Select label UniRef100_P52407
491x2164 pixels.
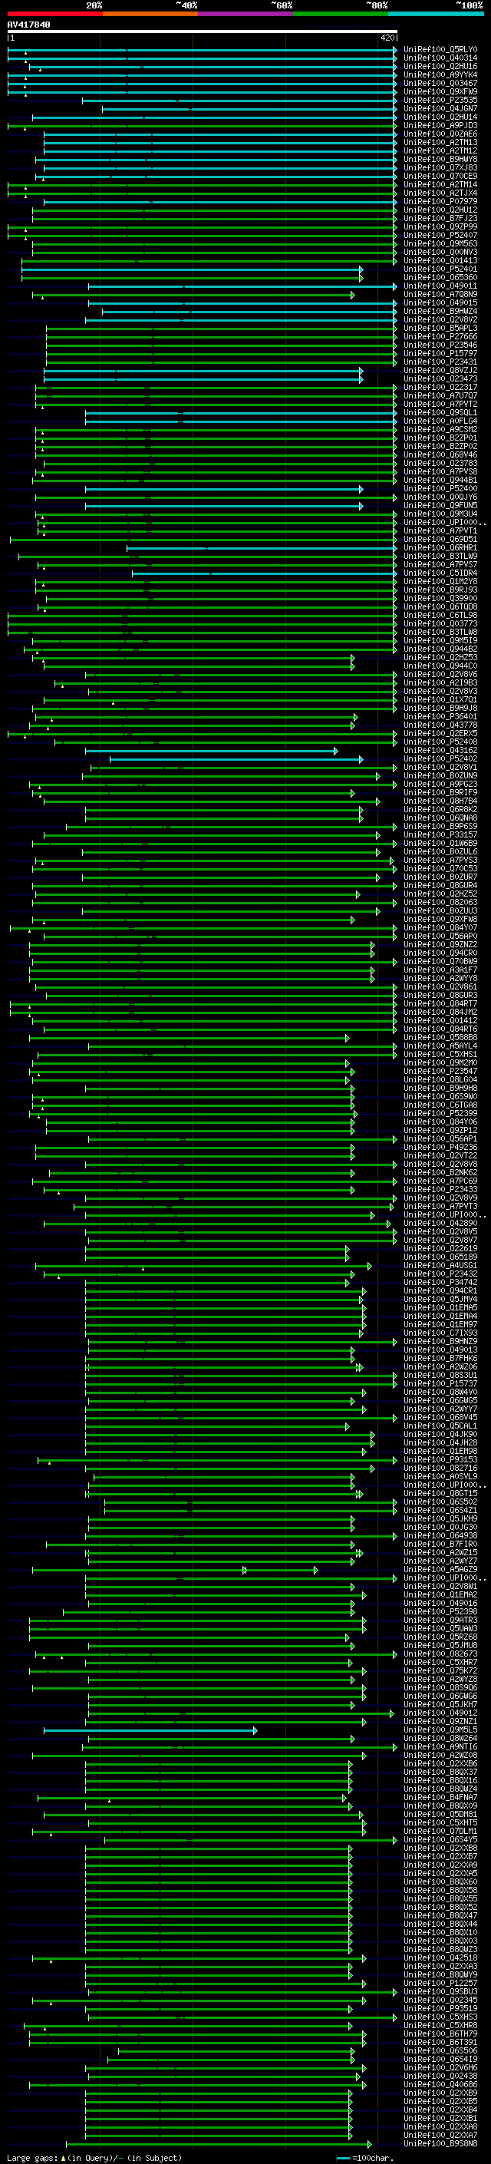pos(440,235)
